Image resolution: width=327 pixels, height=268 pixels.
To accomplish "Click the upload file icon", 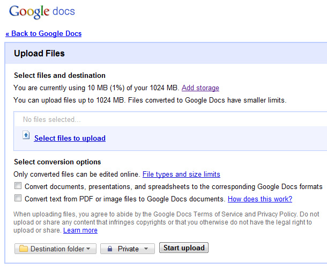I will point(26,135).
